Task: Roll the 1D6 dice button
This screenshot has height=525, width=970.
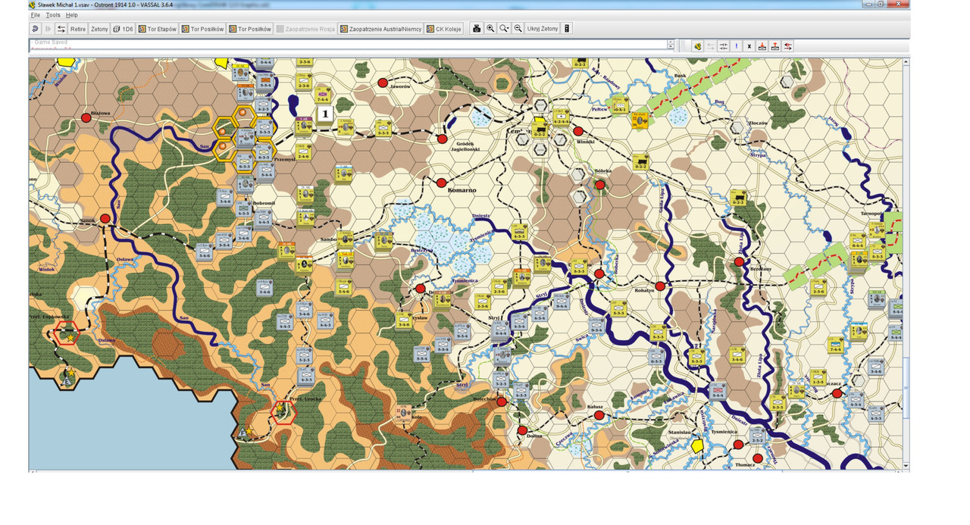Action: (123, 29)
